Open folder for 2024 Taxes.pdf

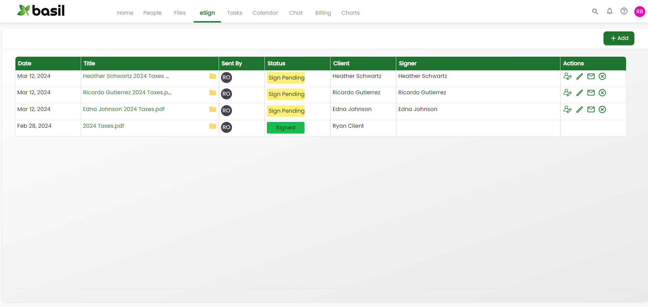pyautogui.click(x=212, y=126)
